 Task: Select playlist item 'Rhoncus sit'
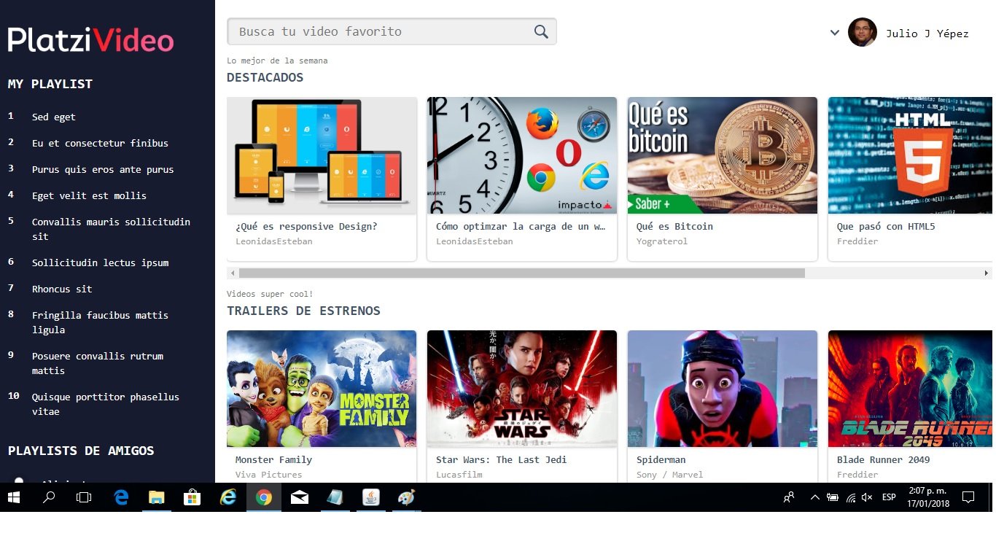pyautogui.click(x=62, y=289)
